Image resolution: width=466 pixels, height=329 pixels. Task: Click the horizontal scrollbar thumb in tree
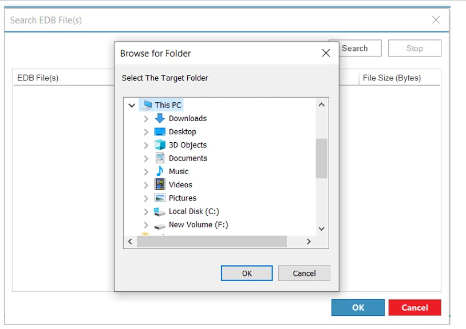(x=212, y=241)
